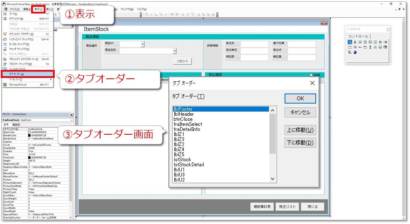Choose the TextBox control in the Toolbox
Image resolution: width=410 pixels, height=224 pixels.
[x=360, y=42]
